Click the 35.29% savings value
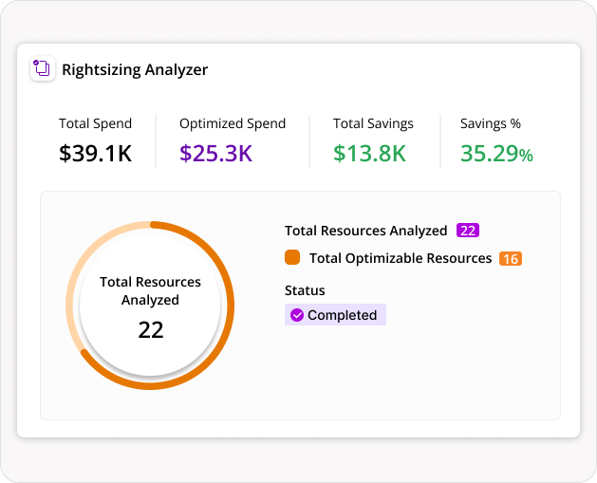This screenshot has width=597, height=483. (x=496, y=153)
